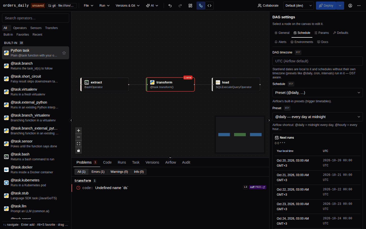Expand the Deploy dropdown arrow

tap(340, 6)
